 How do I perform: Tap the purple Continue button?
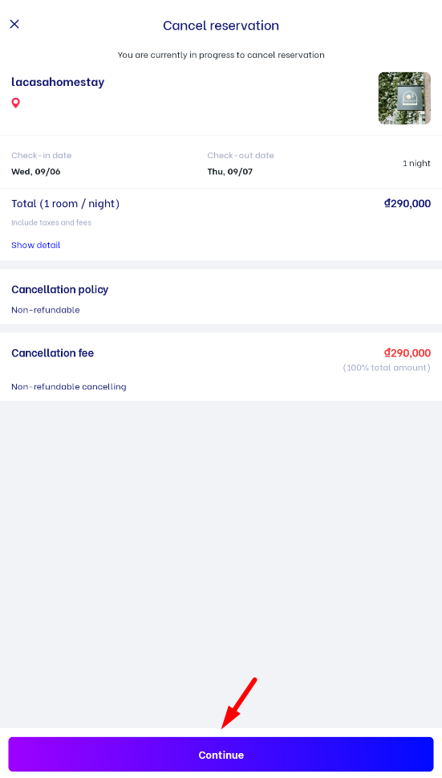point(221,754)
